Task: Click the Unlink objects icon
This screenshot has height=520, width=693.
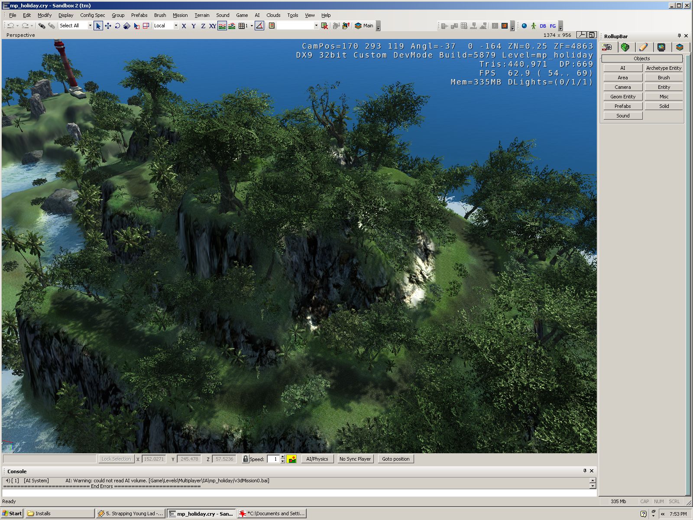Action: [x=51, y=26]
